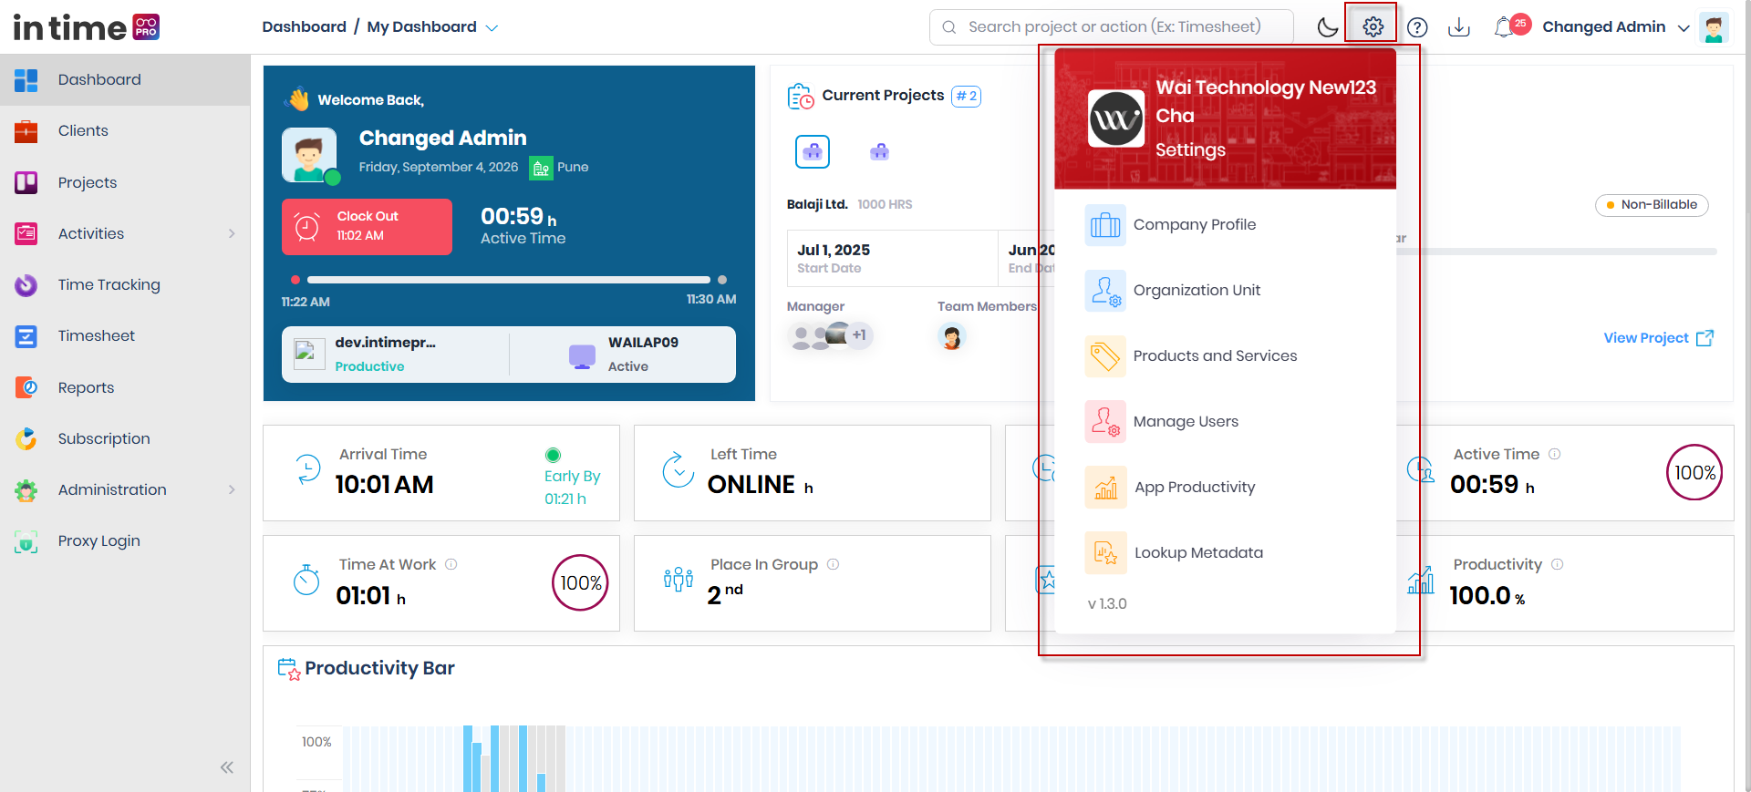Focus the search project or action field
1751x792 pixels.
click(1111, 27)
